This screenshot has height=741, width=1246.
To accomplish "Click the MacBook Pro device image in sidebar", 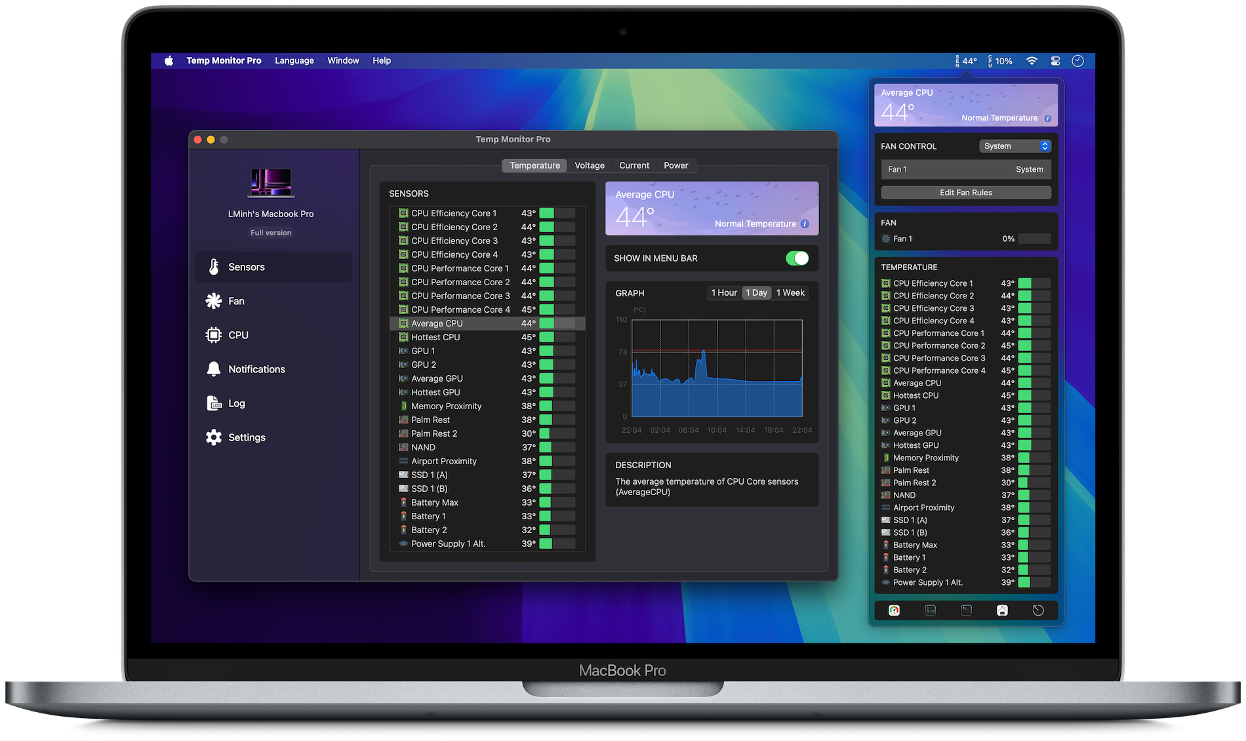I will pyautogui.click(x=271, y=183).
